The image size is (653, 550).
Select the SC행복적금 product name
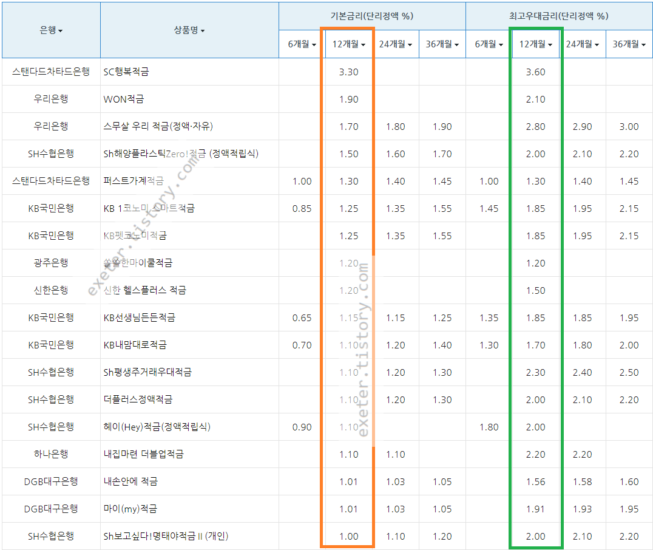(x=126, y=72)
